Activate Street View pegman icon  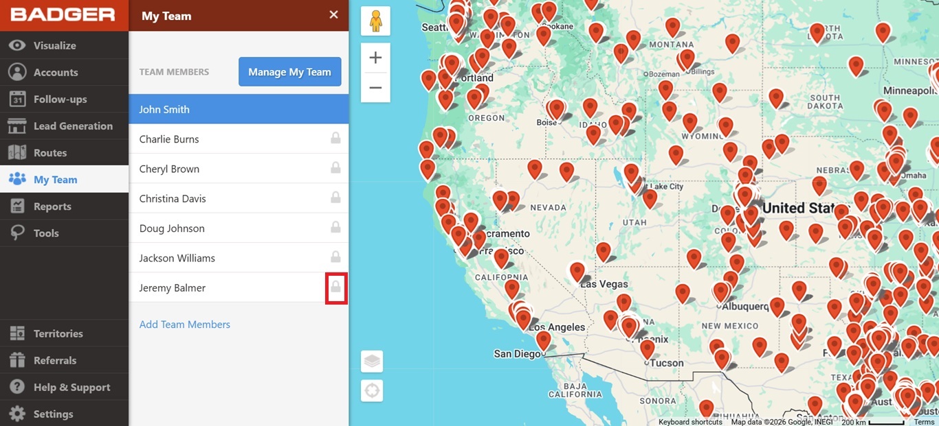click(375, 21)
